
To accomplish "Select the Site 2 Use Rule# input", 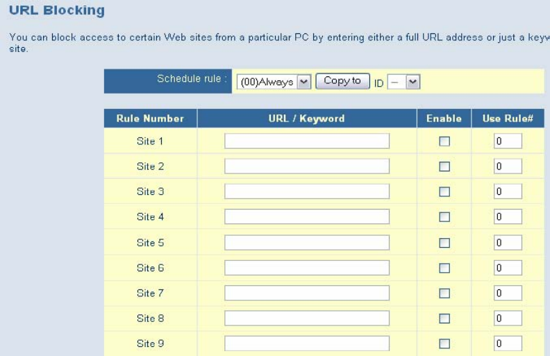I will 507,167.
